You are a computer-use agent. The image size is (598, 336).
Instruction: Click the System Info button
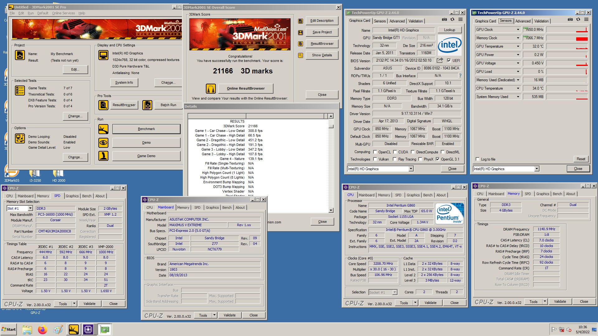click(124, 83)
